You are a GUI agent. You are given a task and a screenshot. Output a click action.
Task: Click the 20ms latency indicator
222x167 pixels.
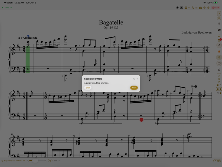(6, 8)
